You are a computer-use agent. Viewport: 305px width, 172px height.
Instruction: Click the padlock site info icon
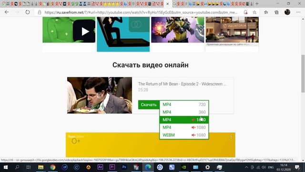(40, 12)
